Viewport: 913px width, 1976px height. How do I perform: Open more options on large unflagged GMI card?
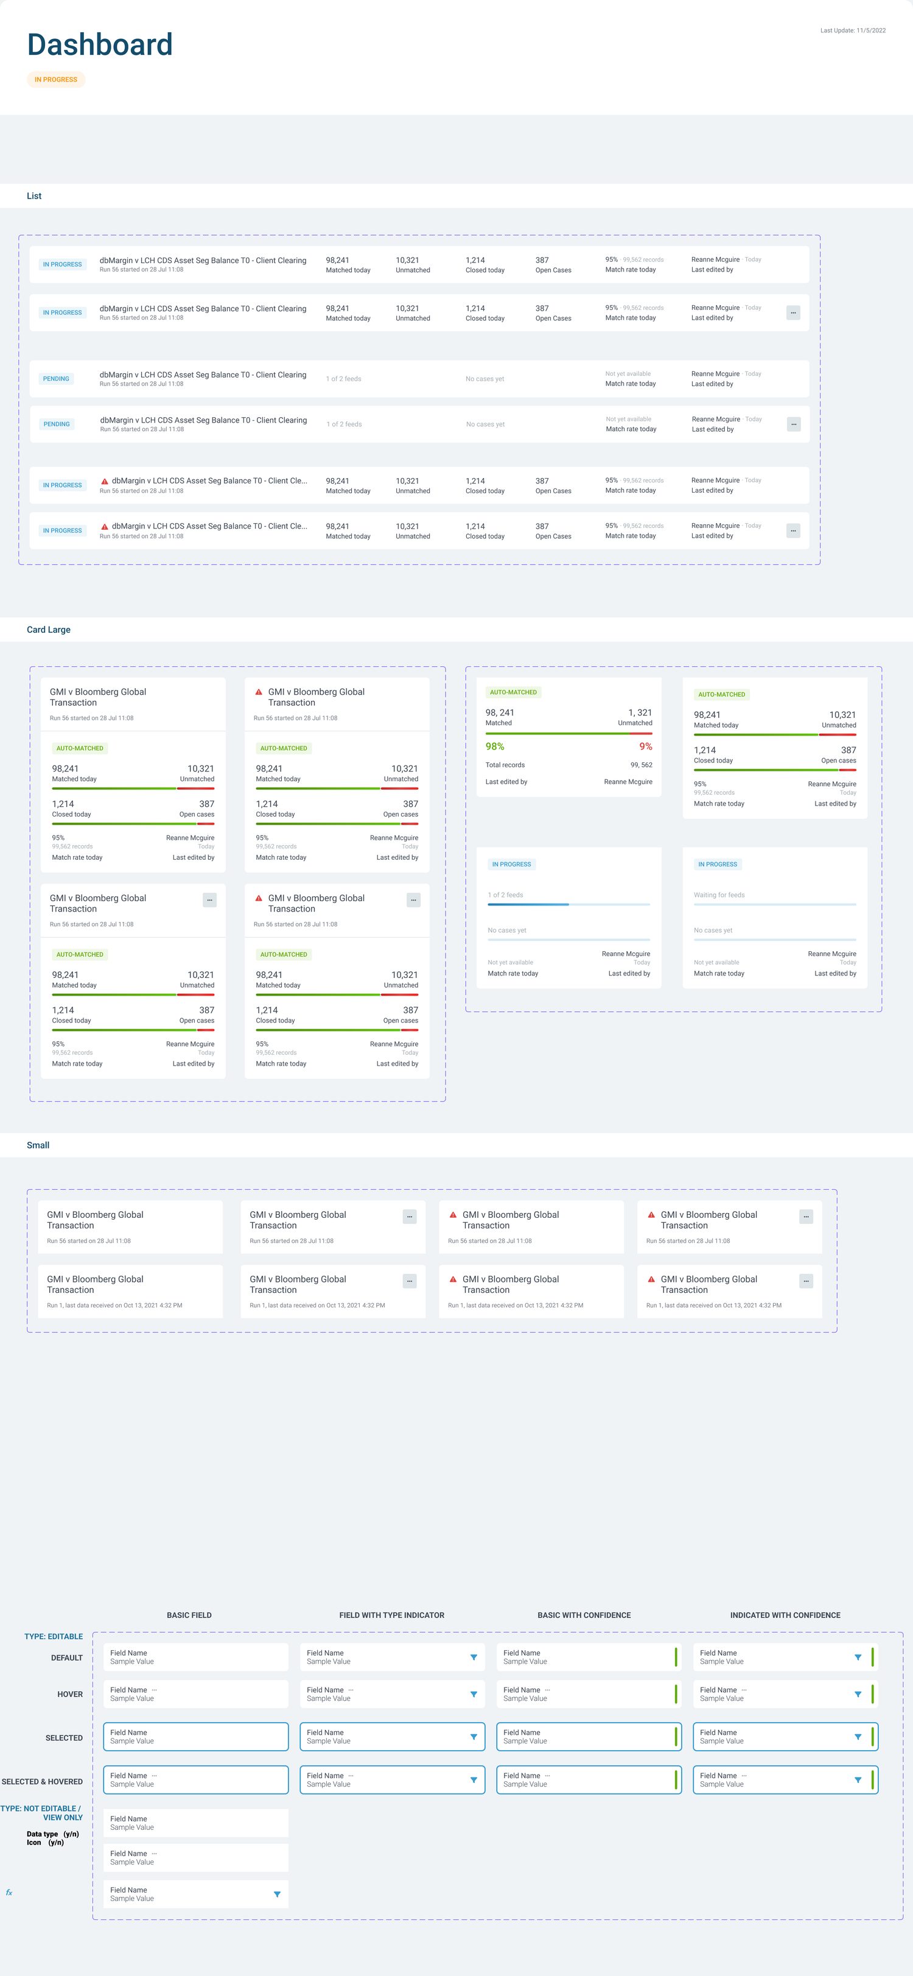pos(209,900)
